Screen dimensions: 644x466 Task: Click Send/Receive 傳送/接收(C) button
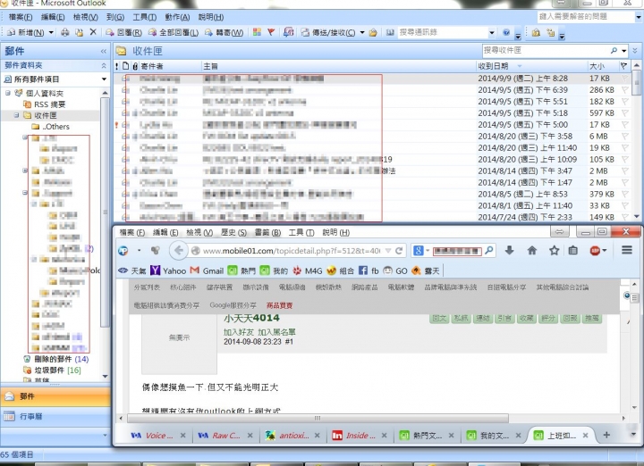pyautogui.click(x=328, y=32)
